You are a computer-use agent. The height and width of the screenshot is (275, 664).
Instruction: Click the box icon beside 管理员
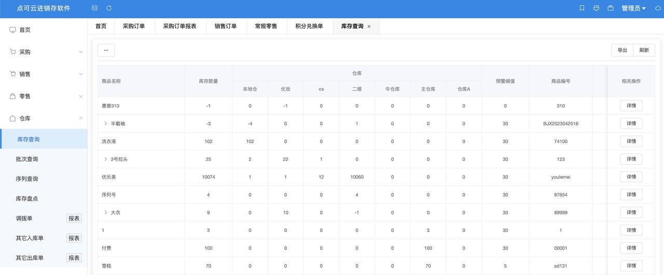[x=611, y=8]
